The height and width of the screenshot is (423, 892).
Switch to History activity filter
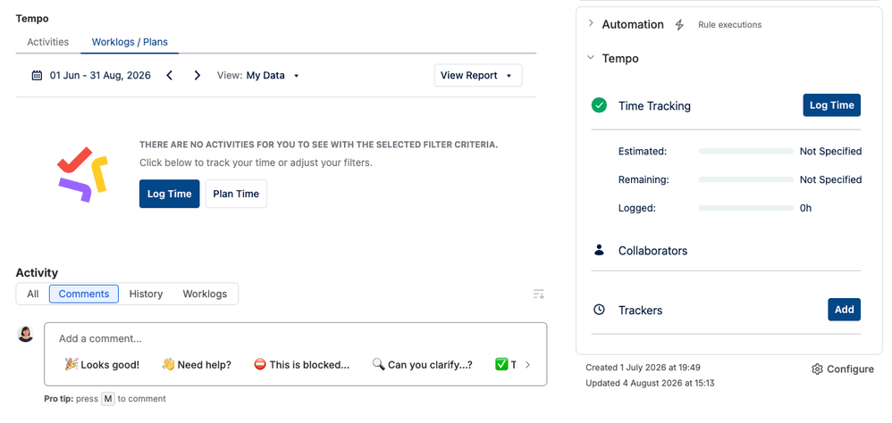click(x=146, y=294)
